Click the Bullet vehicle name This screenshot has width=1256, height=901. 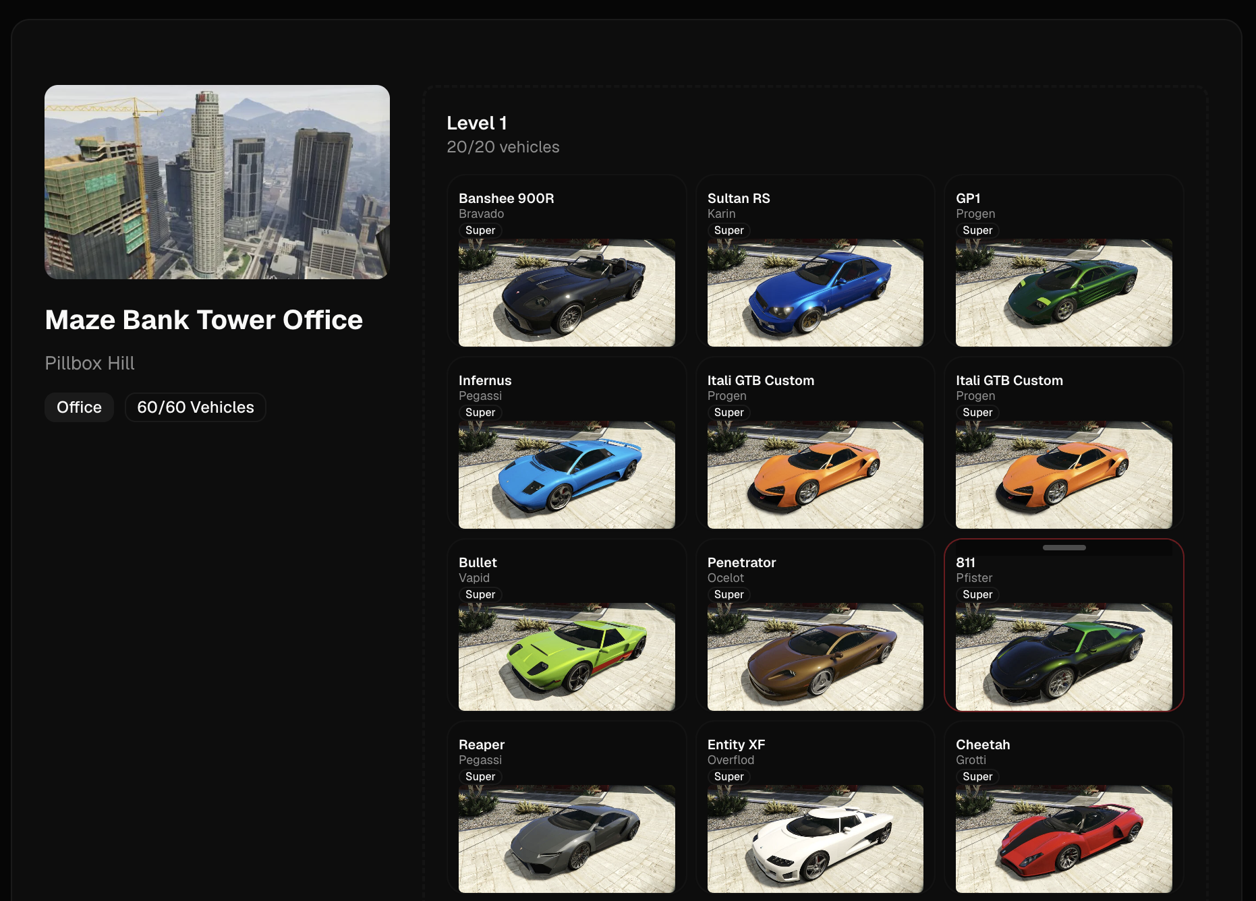(x=478, y=562)
